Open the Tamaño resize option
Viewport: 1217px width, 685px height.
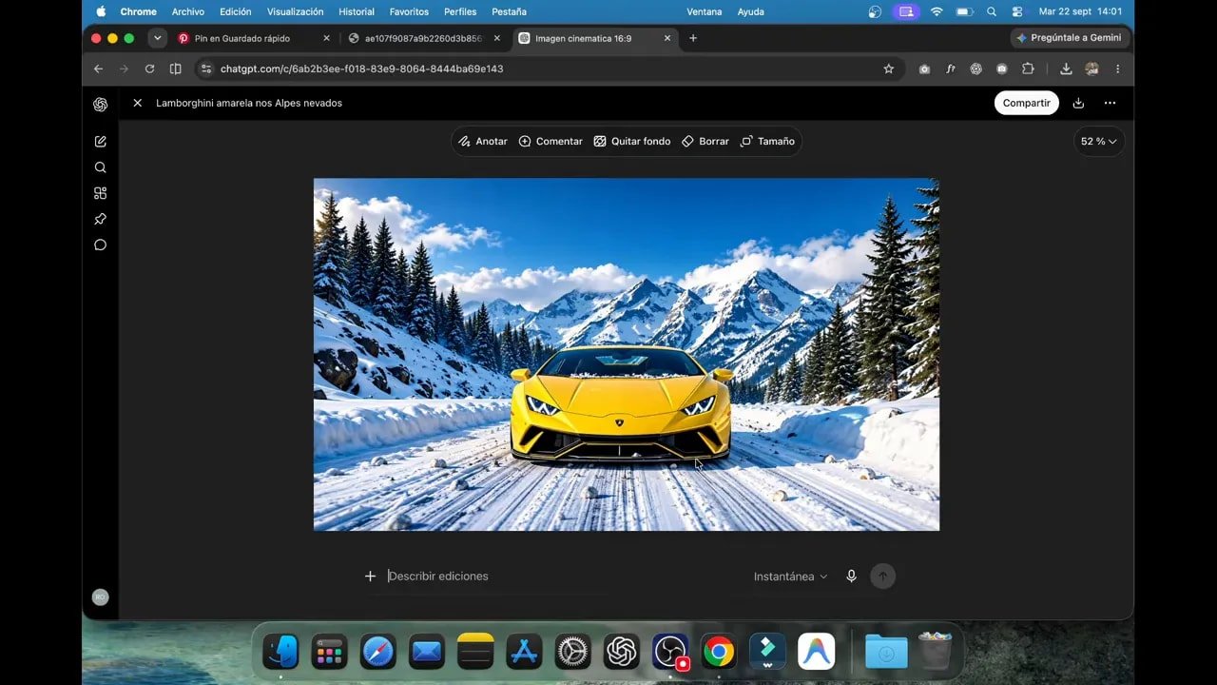(767, 141)
